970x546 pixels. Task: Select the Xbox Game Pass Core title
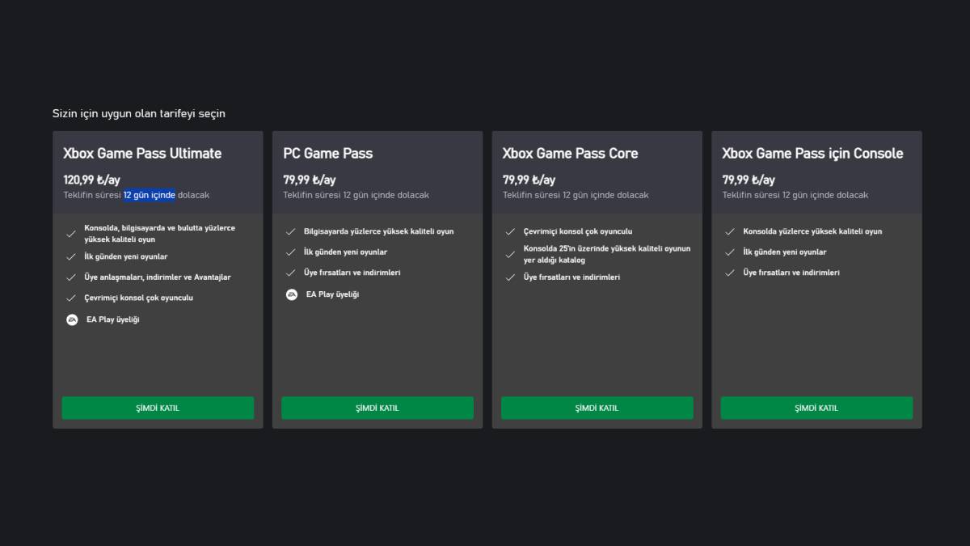pos(571,154)
